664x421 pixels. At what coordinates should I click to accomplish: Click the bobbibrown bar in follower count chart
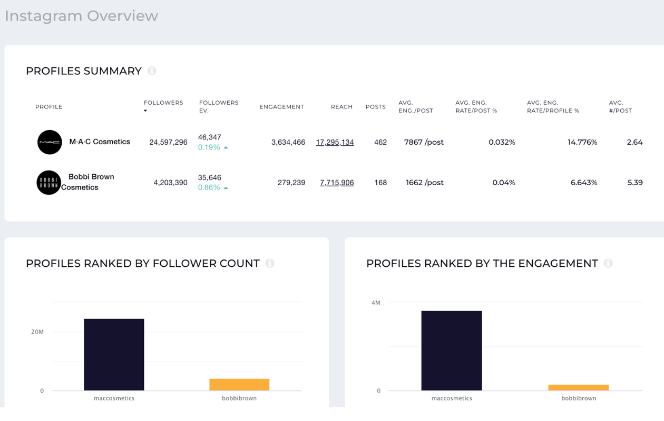239,385
